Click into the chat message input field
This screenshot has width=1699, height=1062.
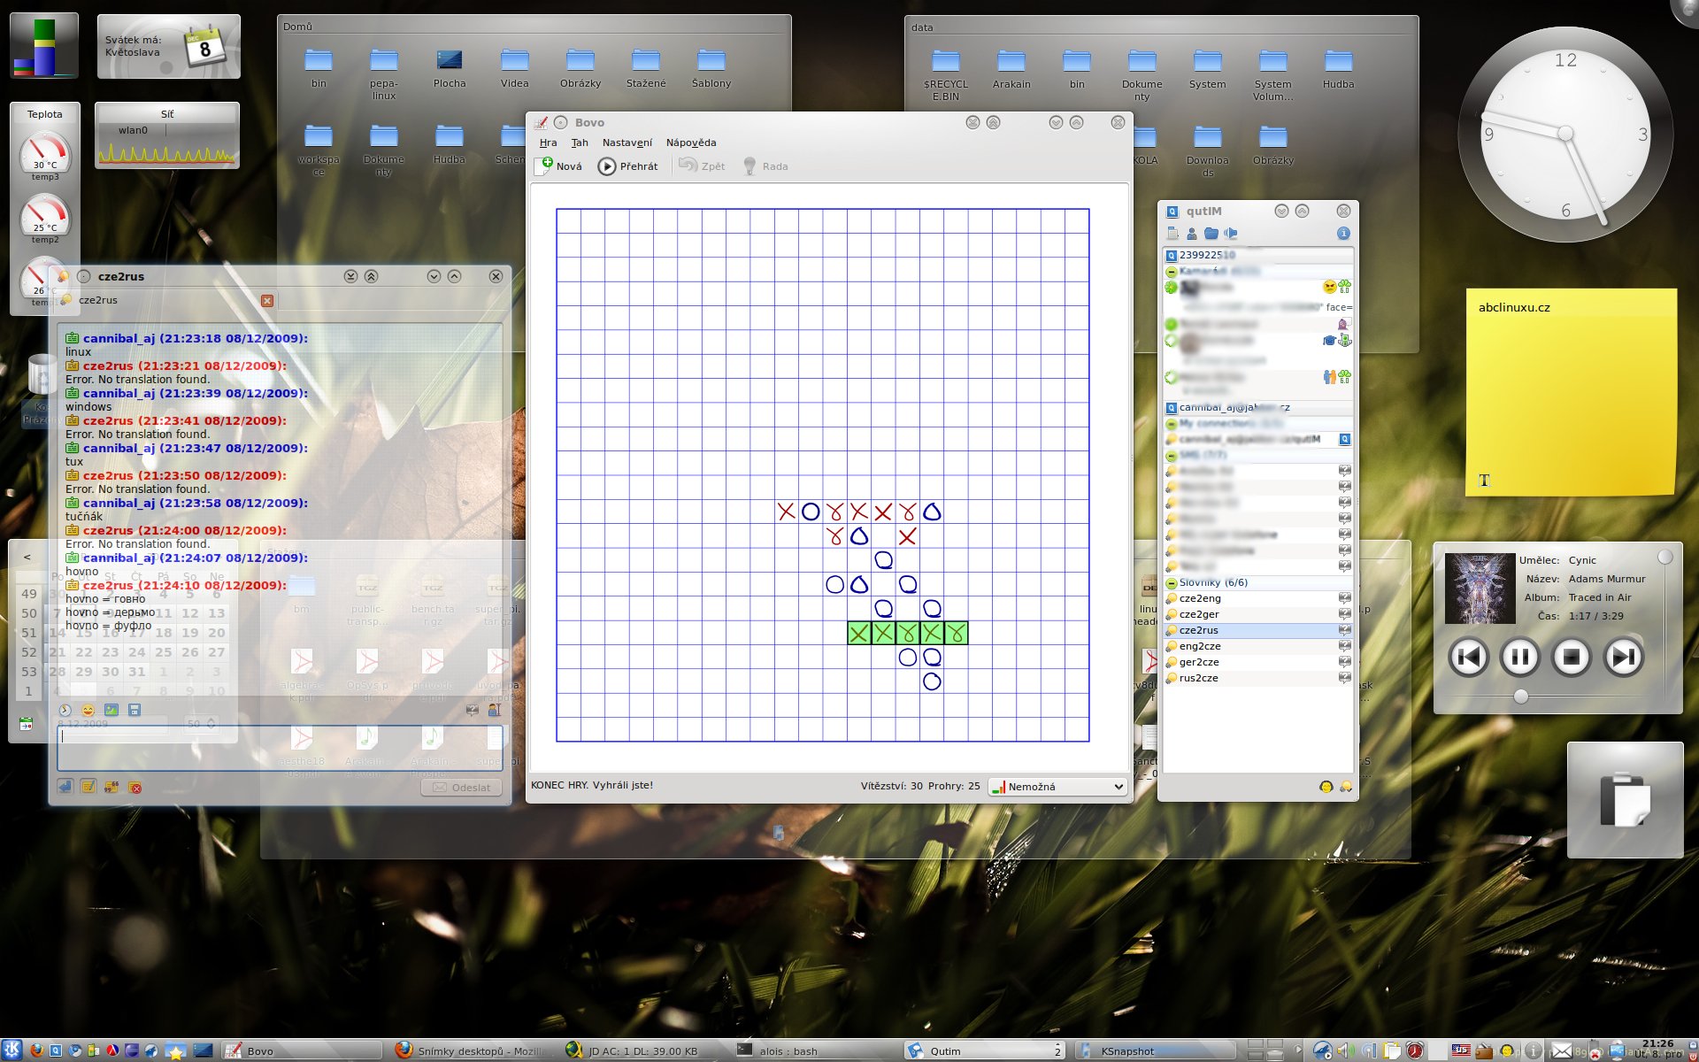point(280,748)
